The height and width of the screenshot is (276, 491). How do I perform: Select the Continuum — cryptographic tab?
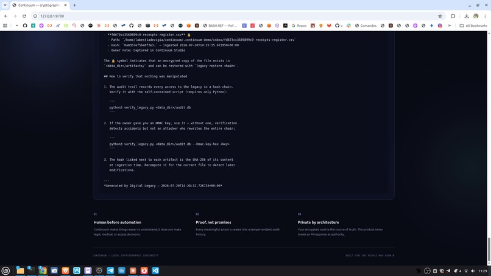[40, 5]
